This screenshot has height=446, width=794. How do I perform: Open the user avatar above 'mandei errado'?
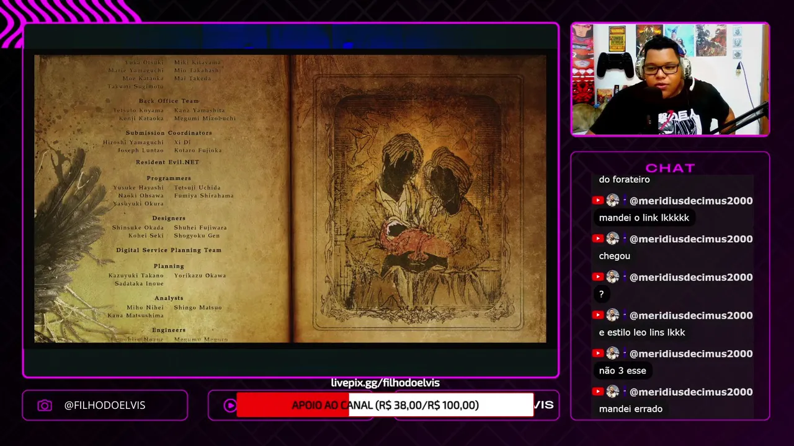click(613, 391)
